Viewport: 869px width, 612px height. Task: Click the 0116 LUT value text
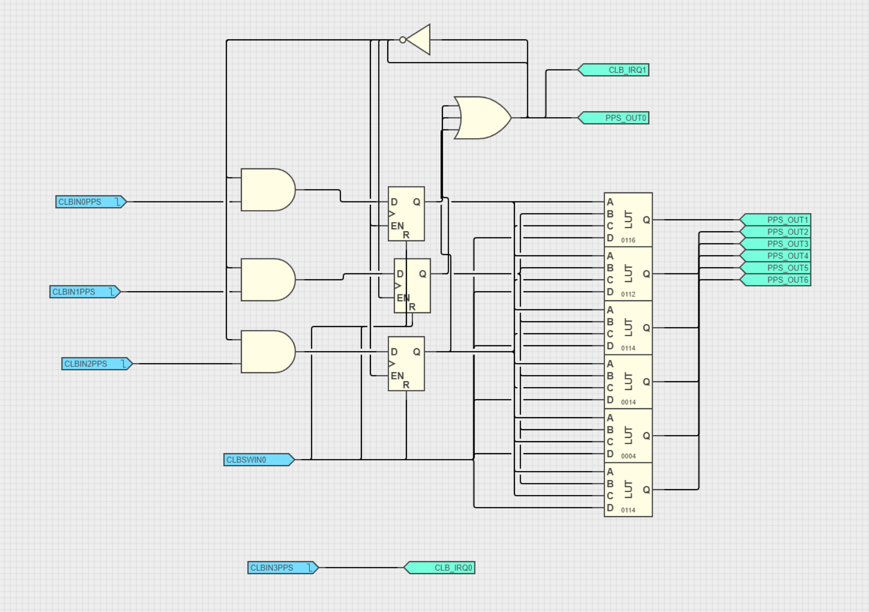(628, 240)
